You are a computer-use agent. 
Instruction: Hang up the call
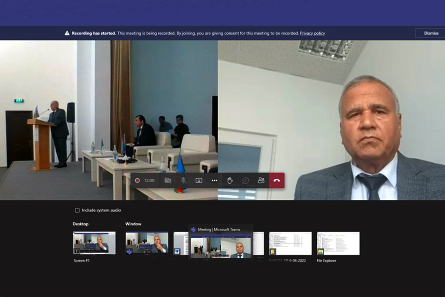[276, 180]
